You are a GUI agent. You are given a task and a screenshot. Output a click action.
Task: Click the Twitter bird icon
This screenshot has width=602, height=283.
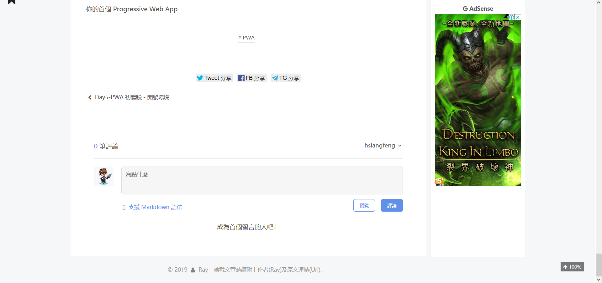click(x=200, y=78)
